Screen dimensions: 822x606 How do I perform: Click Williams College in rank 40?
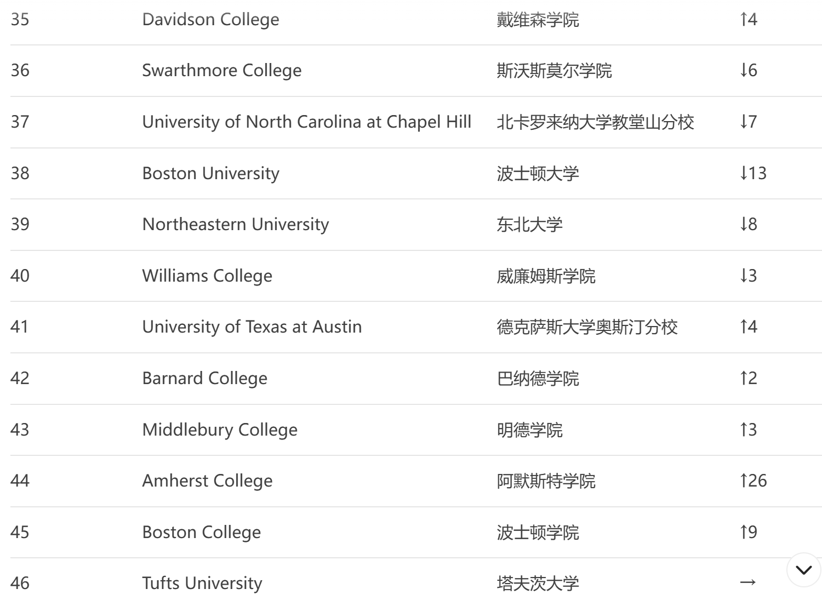[207, 276]
